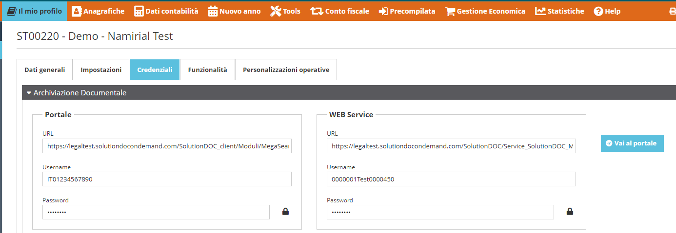Screen dimensions: 676x233
Task: Click the wrench icon for Tools
Action: (x=276, y=11)
